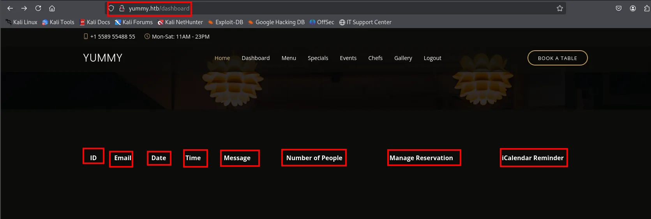Click the Manage Reservation column header
The height and width of the screenshot is (219, 651).
click(421, 158)
